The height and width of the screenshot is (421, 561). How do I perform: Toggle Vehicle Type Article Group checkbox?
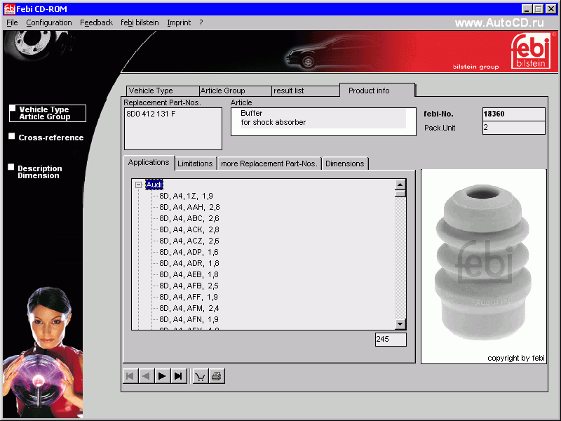pyautogui.click(x=13, y=108)
